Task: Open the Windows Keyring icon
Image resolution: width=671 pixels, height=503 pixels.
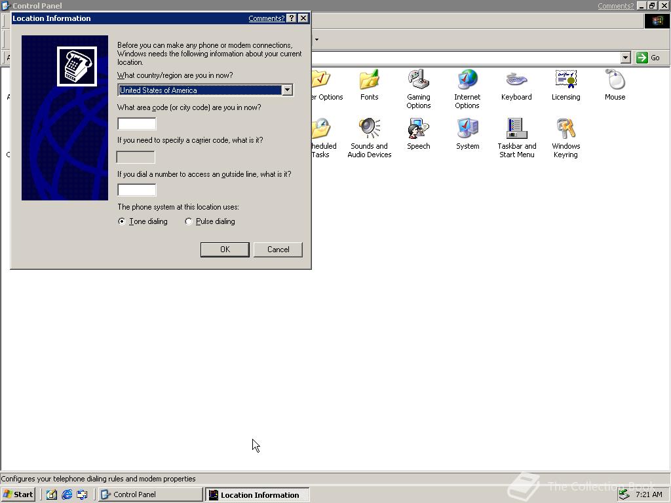Action: [x=566, y=128]
